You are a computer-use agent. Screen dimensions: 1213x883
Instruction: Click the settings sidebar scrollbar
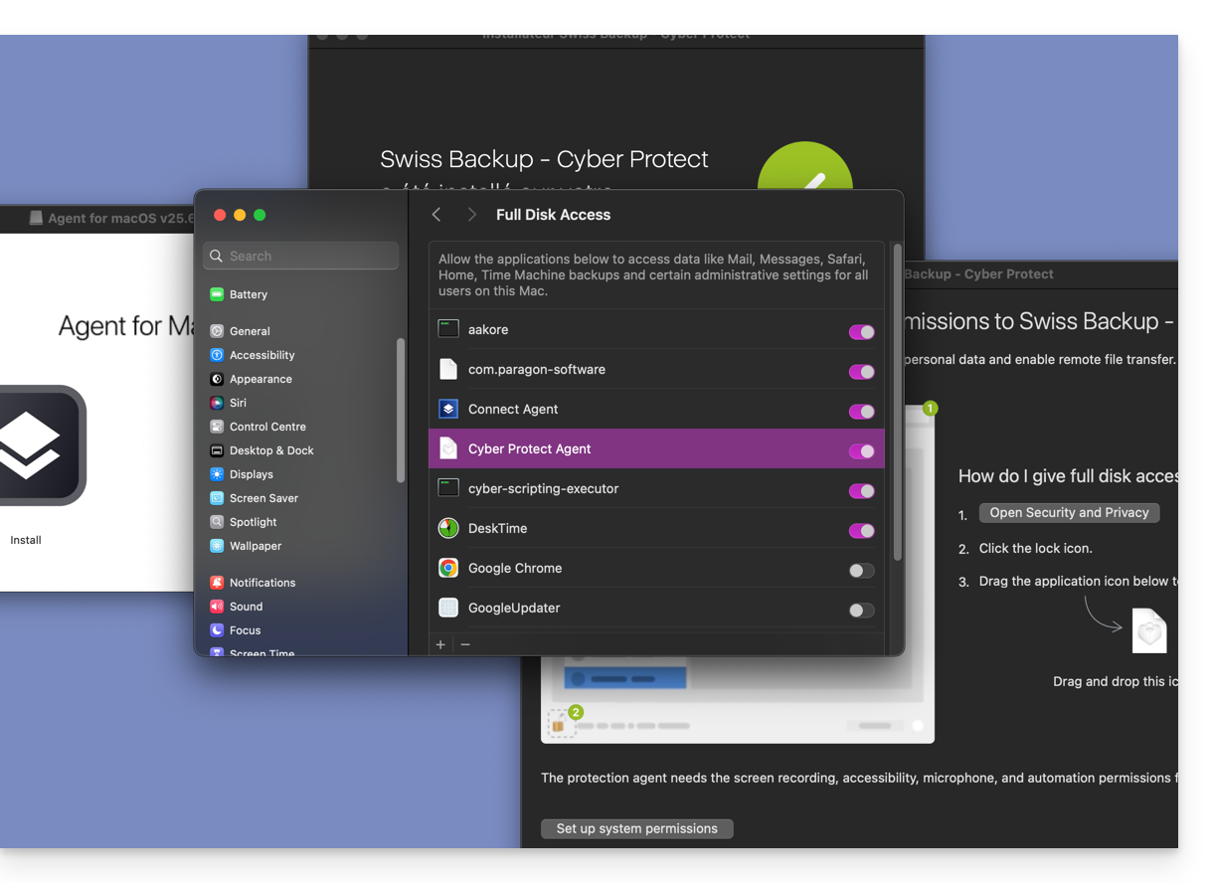click(401, 410)
